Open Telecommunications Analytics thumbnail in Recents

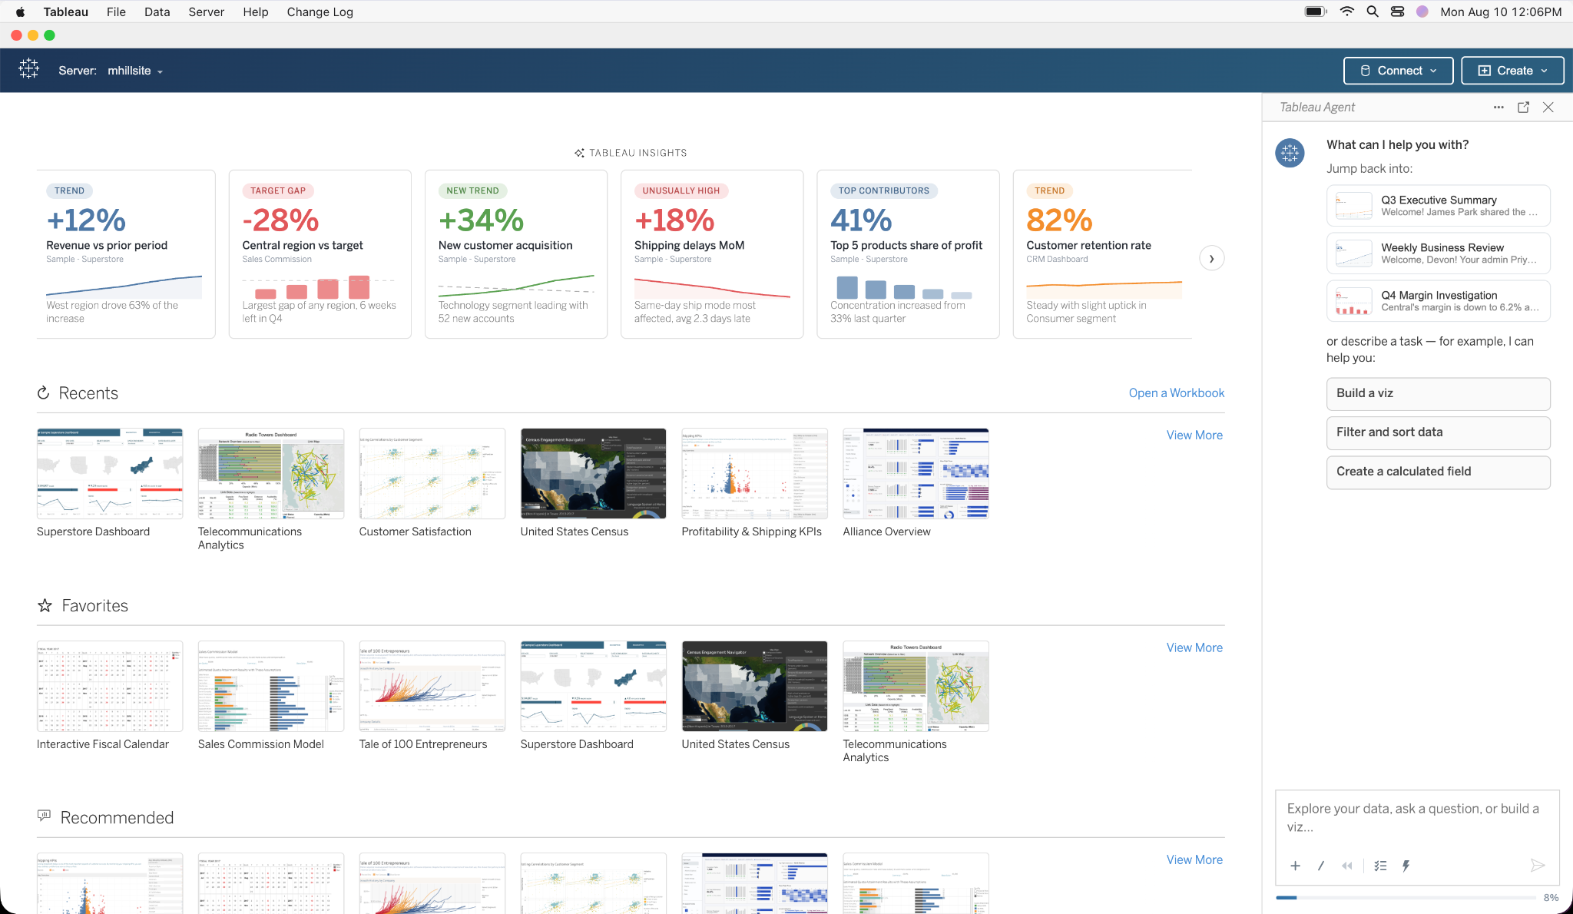(x=271, y=473)
